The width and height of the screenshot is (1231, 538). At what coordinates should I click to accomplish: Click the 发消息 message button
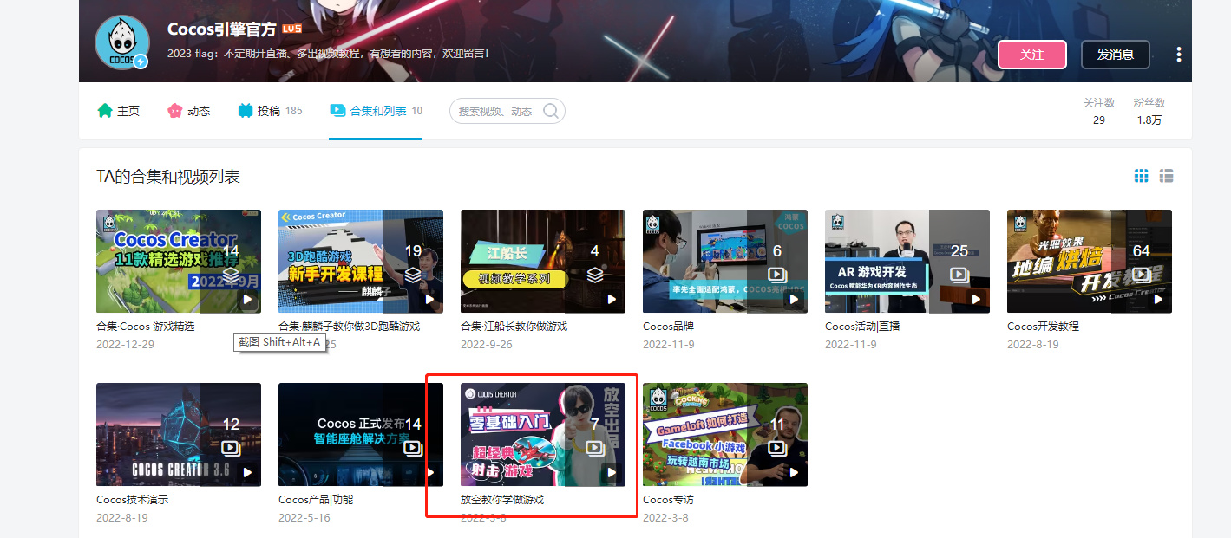(1115, 55)
